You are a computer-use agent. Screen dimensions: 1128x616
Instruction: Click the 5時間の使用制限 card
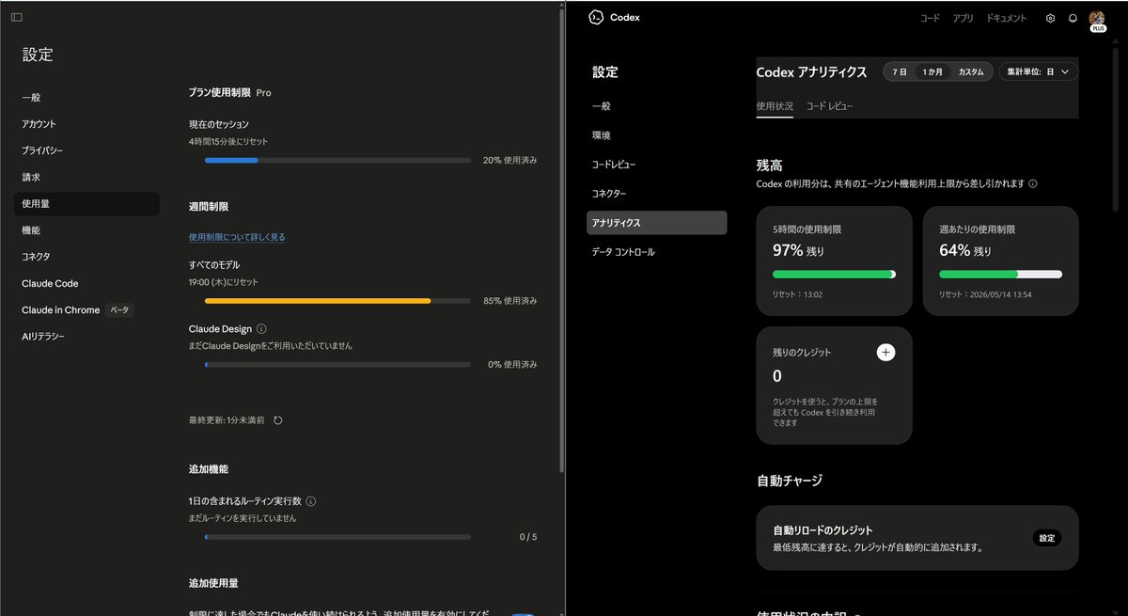(834, 261)
